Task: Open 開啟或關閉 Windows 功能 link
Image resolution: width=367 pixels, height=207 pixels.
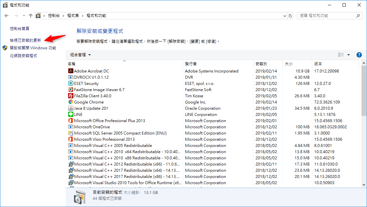Action: point(33,48)
